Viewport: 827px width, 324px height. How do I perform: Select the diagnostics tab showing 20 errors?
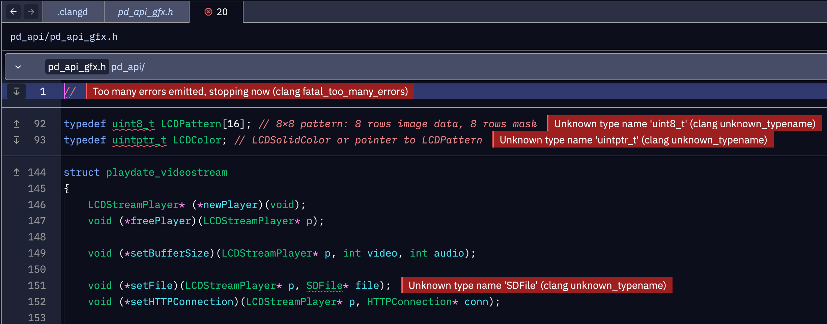pos(216,12)
